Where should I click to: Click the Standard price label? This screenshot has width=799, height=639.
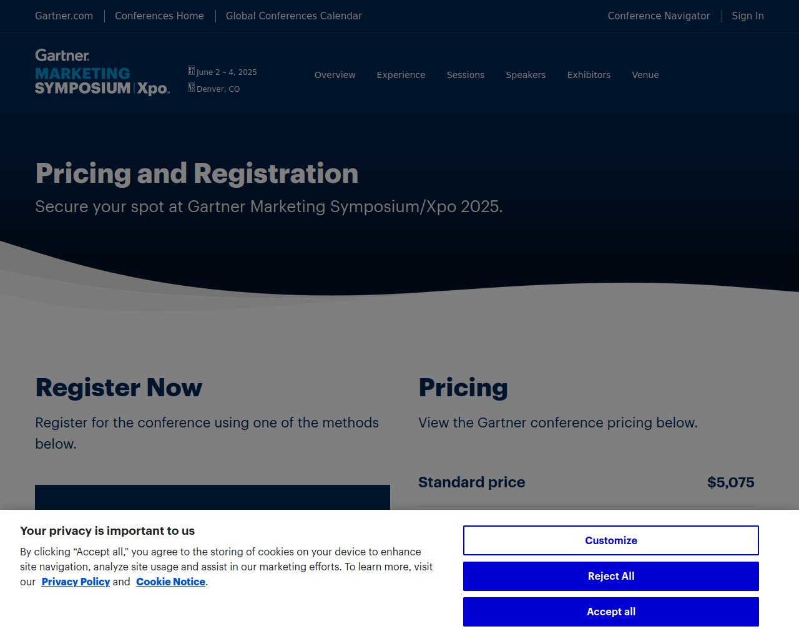pos(472,482)
